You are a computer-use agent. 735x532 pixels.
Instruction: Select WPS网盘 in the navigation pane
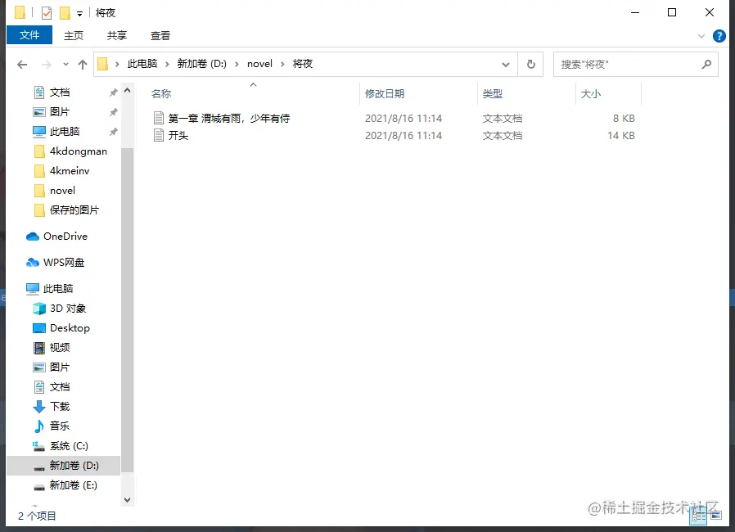(64, 263)
